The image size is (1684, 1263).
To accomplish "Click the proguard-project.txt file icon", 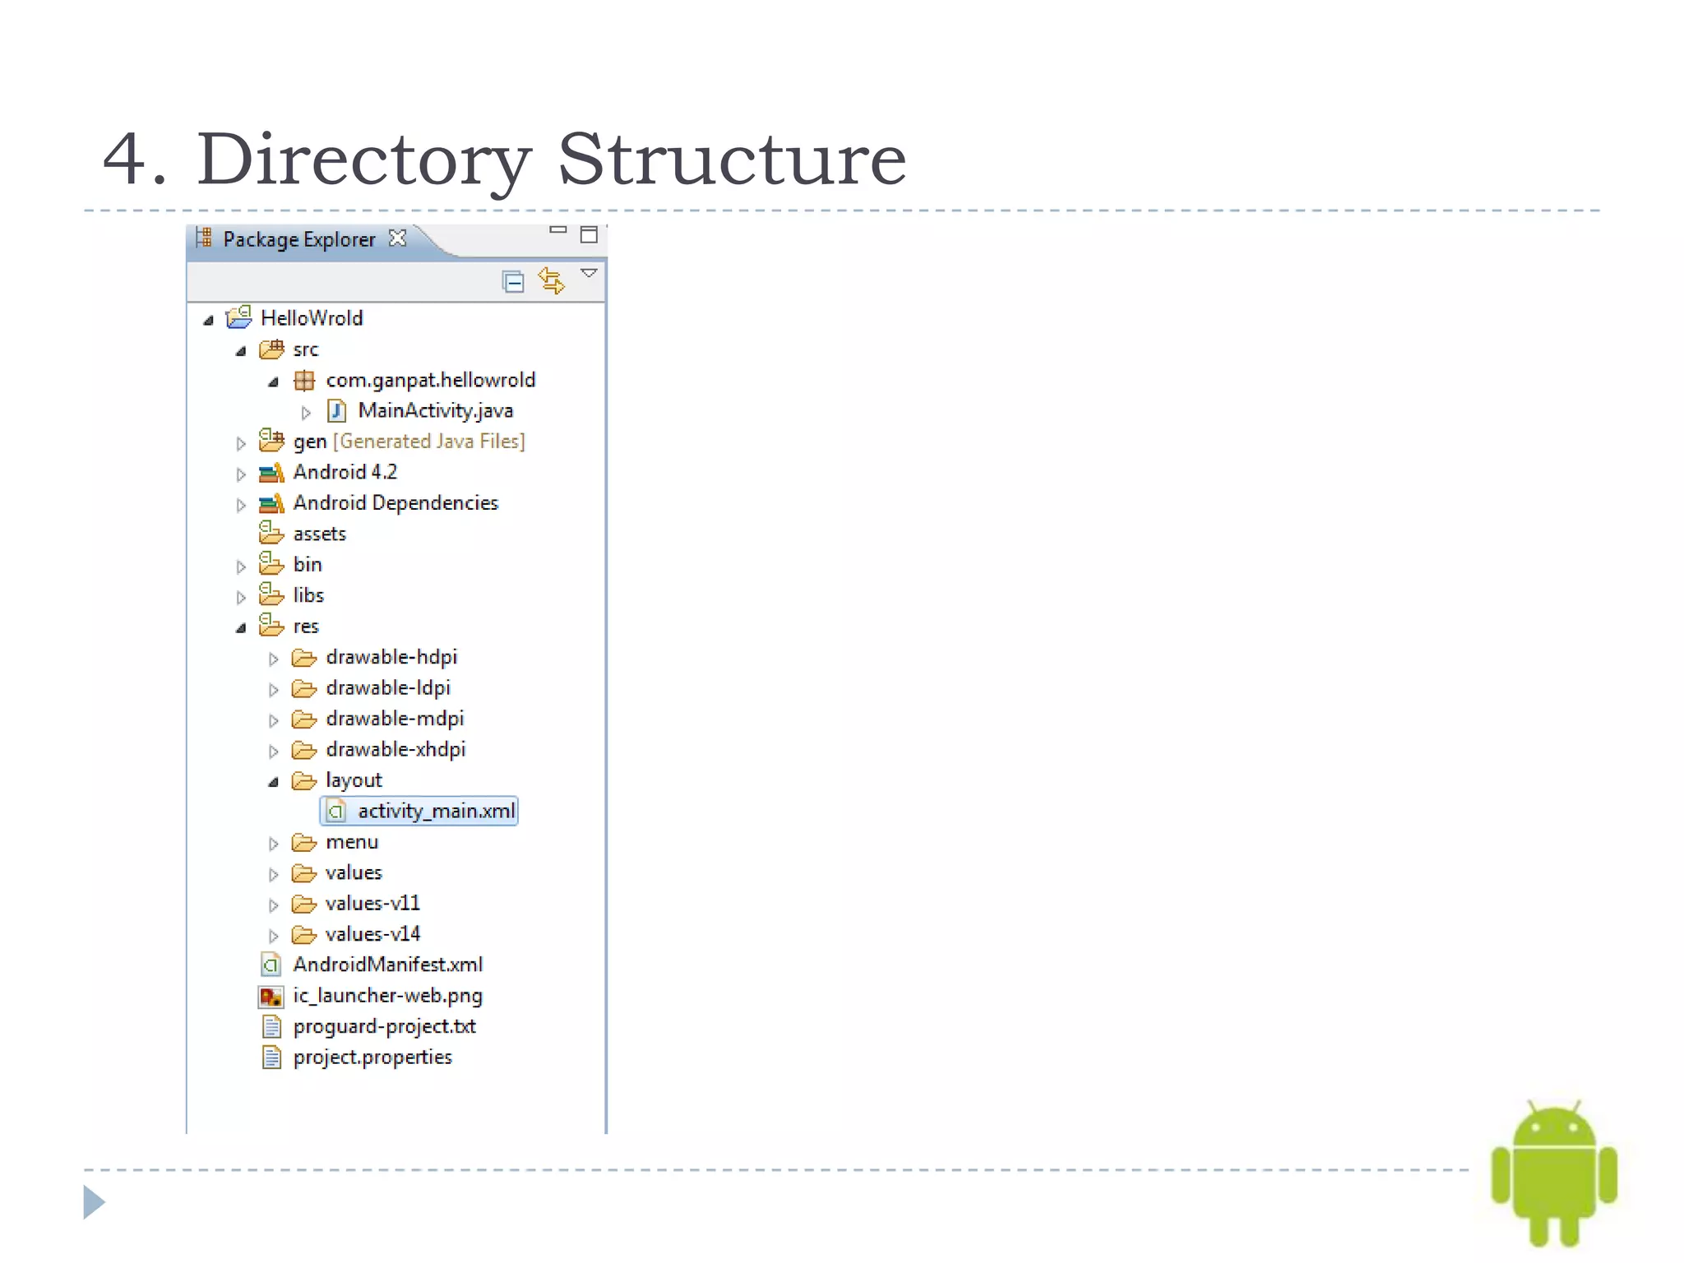I will (x=271, y=1027).
